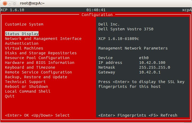192x123 pixels.
Task: Click the XCP 1.6.10 version in header
Action: coord(12,10)
